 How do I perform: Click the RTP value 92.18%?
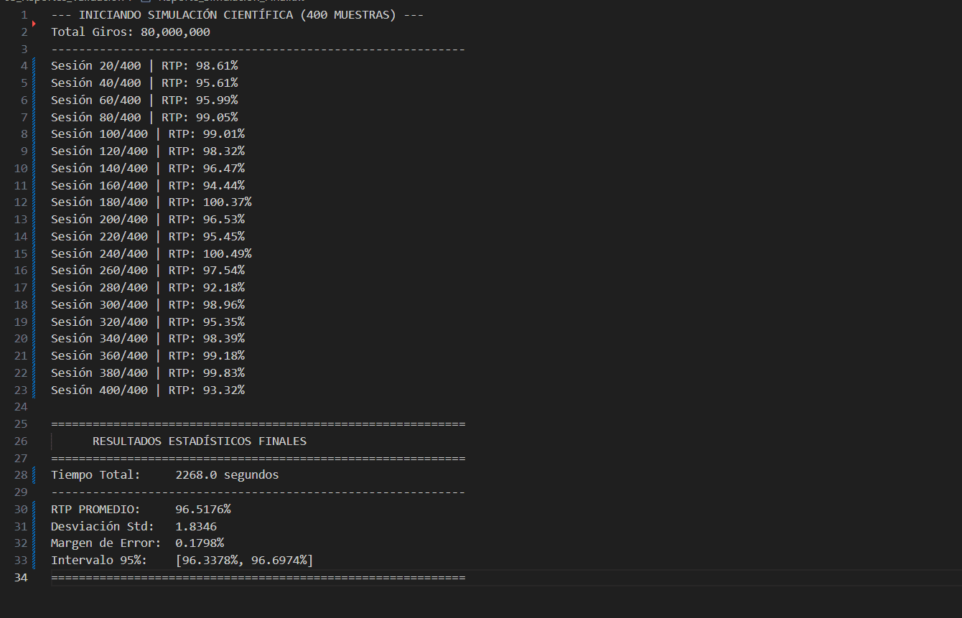click(x=224, y=288)
